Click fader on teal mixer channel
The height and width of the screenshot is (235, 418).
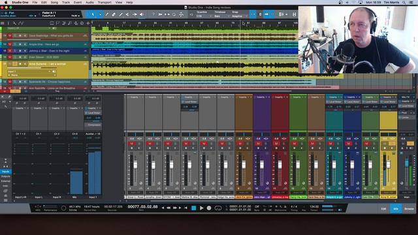coord(334,164)
